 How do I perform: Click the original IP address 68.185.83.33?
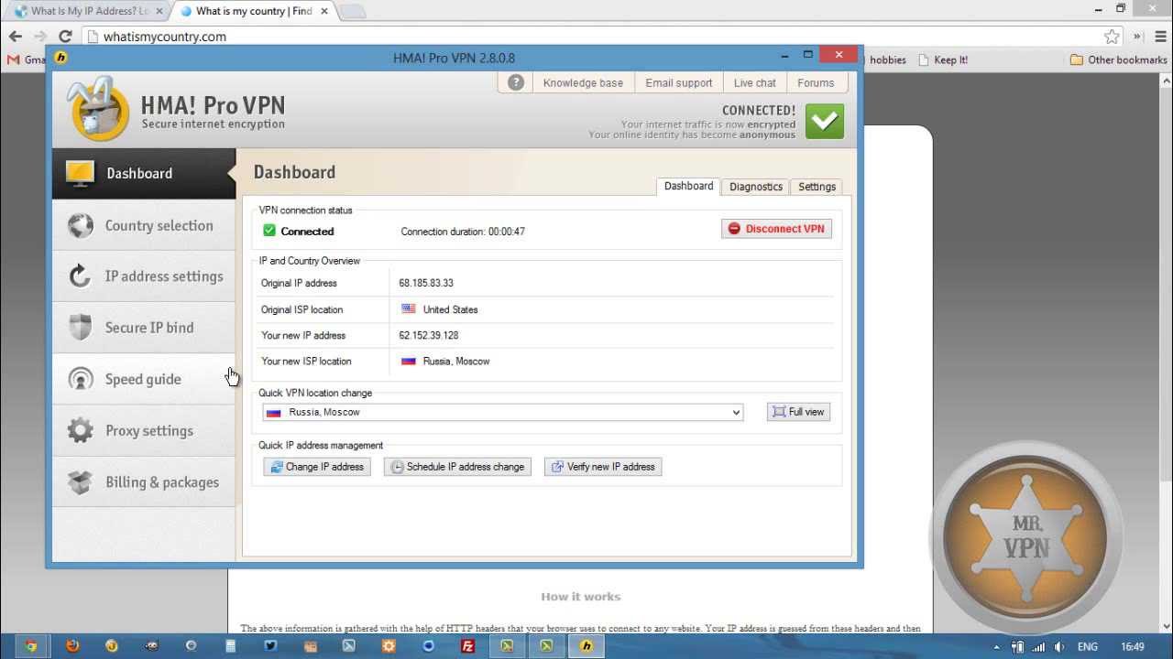(x=426, y=284)
